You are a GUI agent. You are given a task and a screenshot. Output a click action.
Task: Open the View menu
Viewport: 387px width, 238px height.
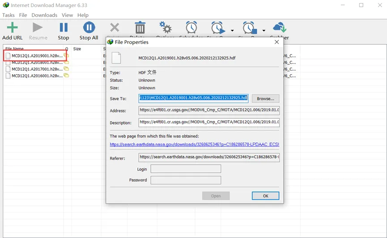[x=67, y=15]
